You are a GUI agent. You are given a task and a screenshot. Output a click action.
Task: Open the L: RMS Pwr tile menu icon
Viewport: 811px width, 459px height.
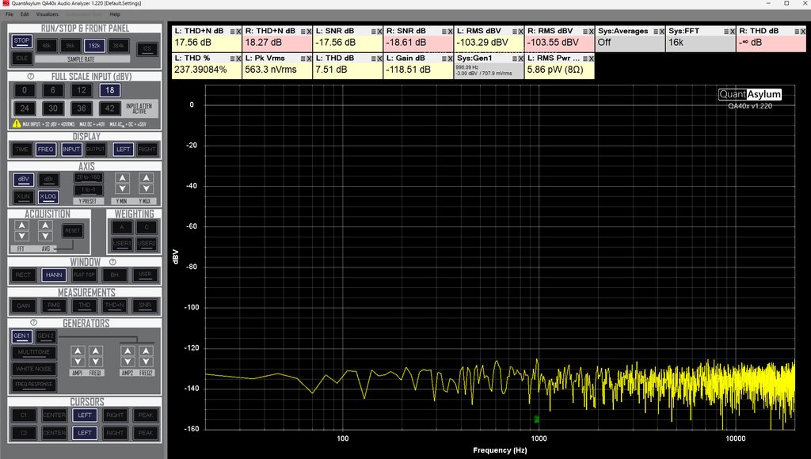(x=585, y=59)
